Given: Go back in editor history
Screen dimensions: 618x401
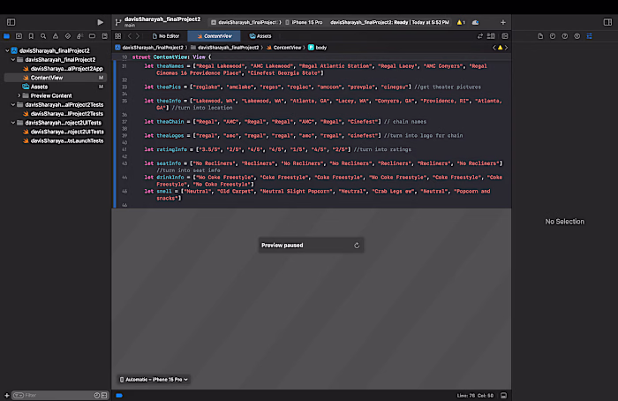Looking at the screenshot, I should click(x=129, y=36).
